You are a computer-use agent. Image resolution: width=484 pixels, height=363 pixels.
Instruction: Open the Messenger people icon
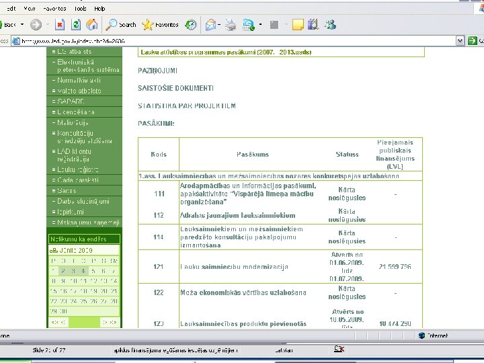(x=330, y=25)
